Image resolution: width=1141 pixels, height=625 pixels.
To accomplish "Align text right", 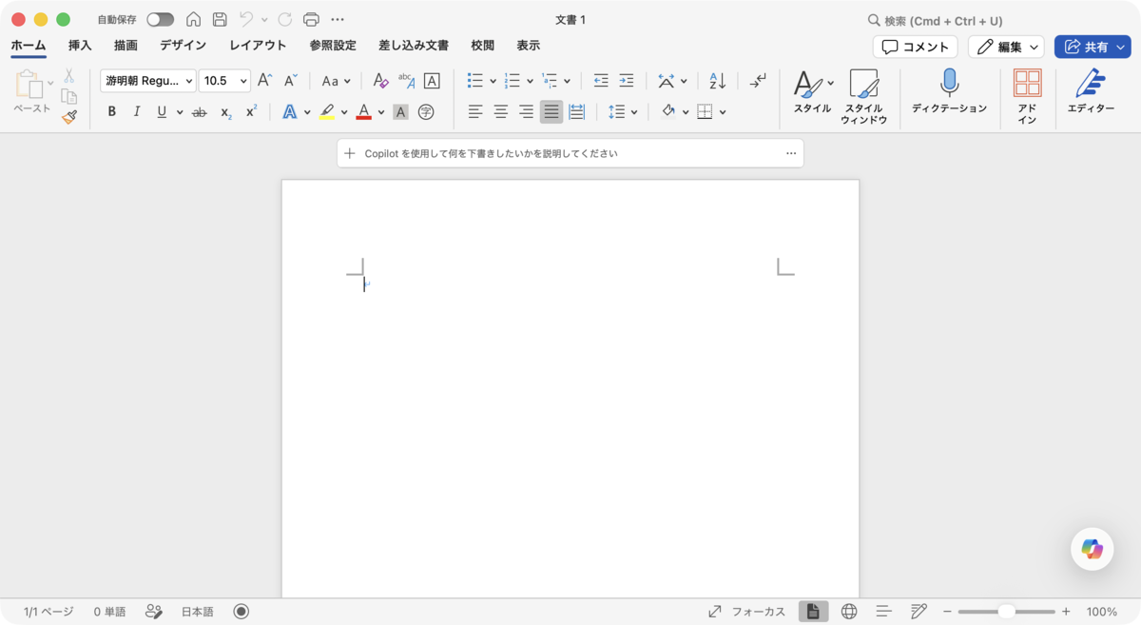I will click(x=526, y=112).
